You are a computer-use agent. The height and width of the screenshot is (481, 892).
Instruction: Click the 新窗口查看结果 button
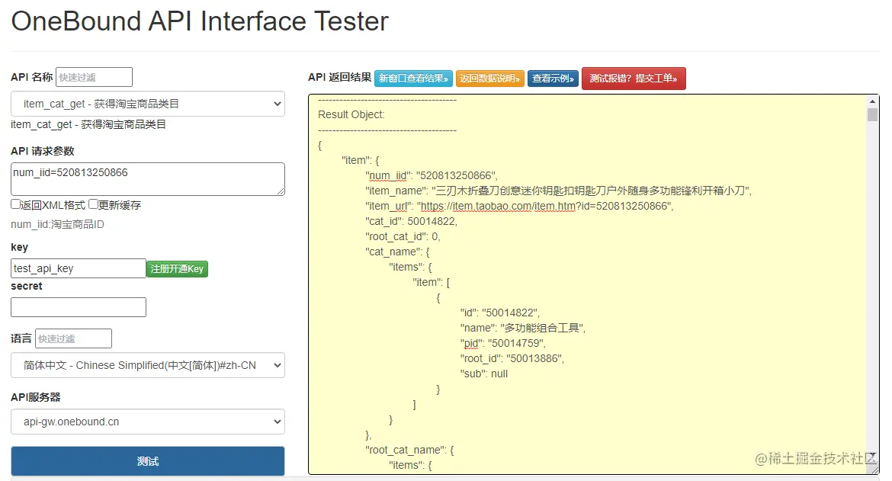tap(413, 79)
